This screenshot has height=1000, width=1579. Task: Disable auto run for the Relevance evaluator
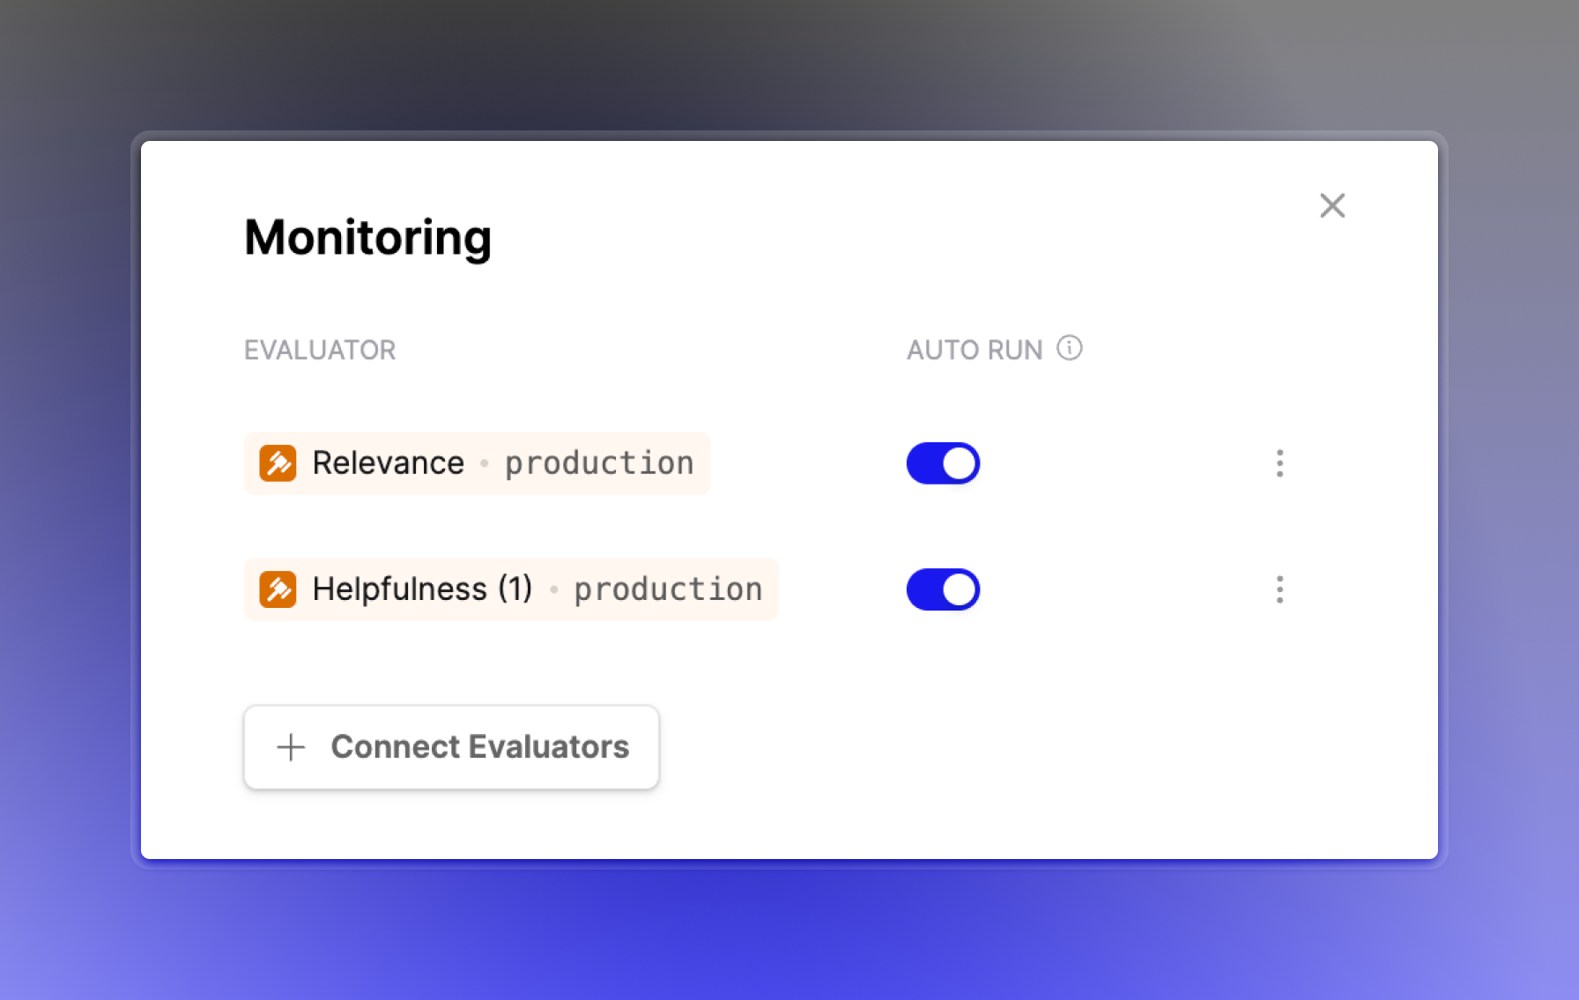coord(943,463)
